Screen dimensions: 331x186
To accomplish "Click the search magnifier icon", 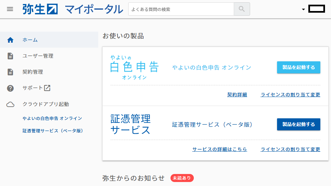I will click(x=242, y=9).
